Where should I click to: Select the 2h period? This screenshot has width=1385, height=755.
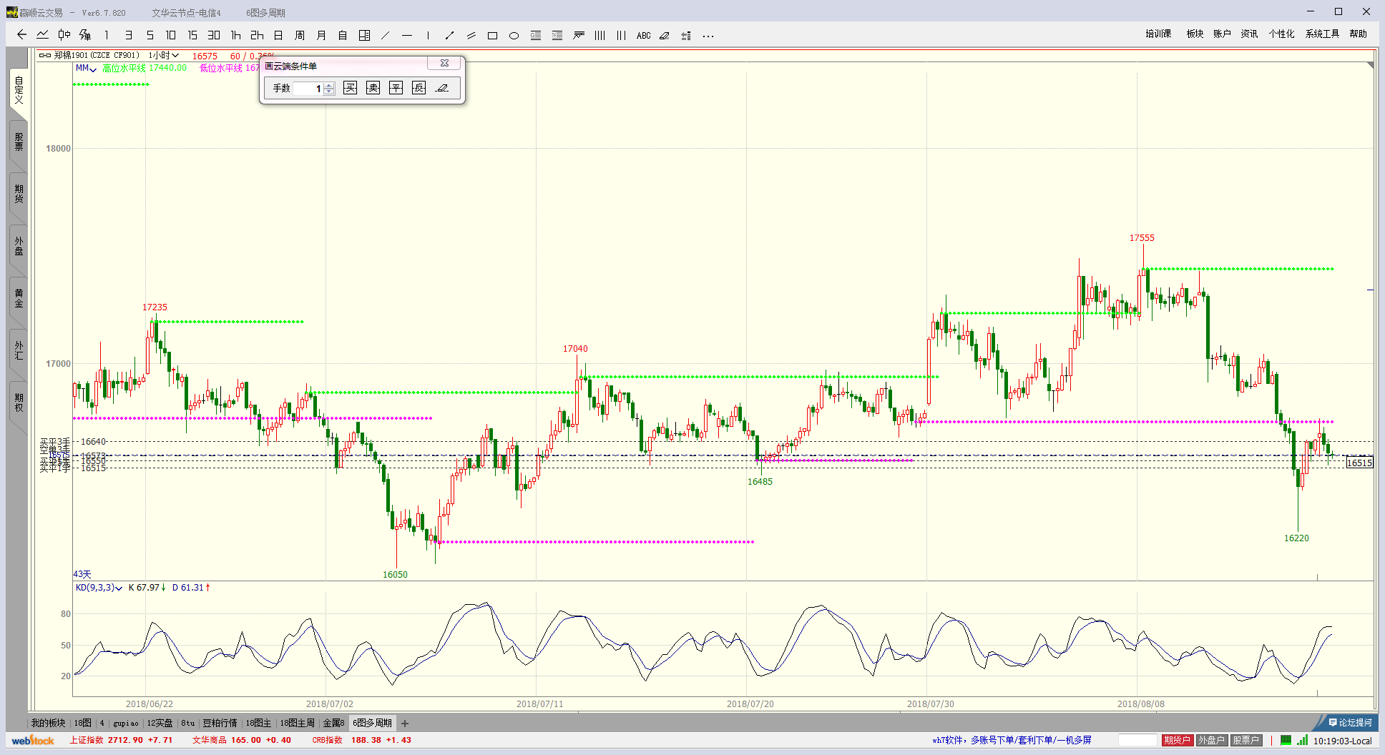(x=257, y=34)
